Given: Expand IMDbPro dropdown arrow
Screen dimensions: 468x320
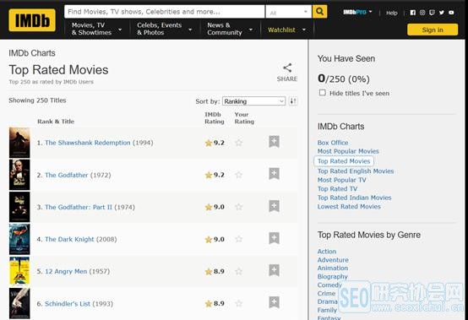Looking at the screenshot, I should (370, 12).
